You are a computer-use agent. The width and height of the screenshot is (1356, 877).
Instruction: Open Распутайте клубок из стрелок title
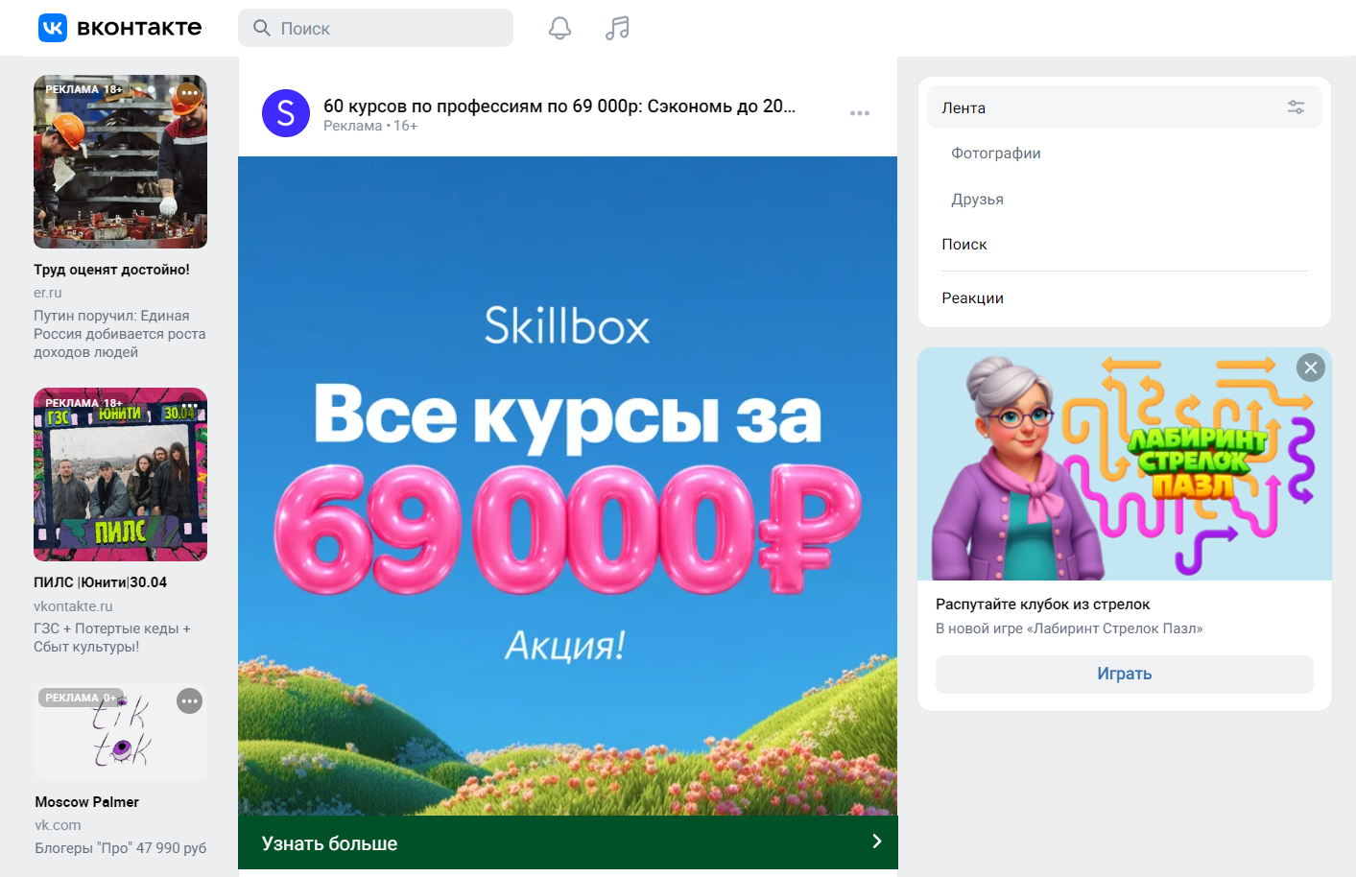click(x=1042, y=604)
